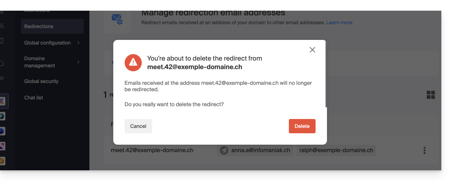The image size is (452, 181).
Task: Open the graduation cap icon in left rail
Action: pos(2,78)
